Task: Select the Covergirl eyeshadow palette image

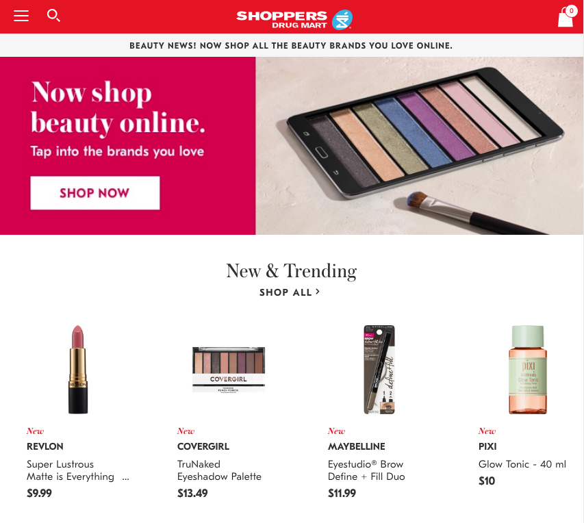Action: click(x=229, y=369)
